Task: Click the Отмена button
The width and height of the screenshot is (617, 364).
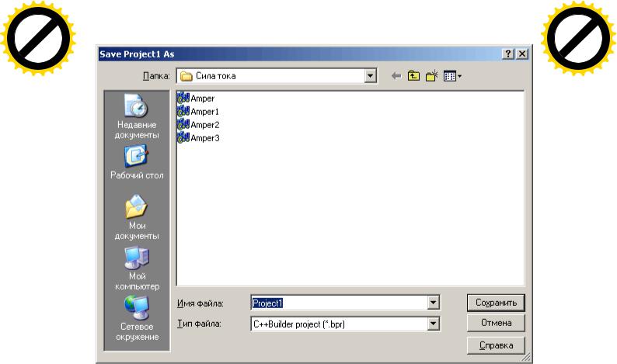Action: pyautogui.click(x=496, y=323)
